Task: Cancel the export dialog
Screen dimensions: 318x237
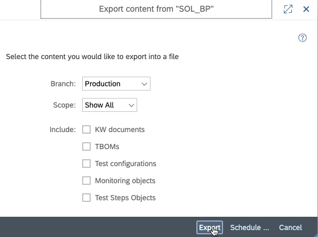Action: [290, 227]
